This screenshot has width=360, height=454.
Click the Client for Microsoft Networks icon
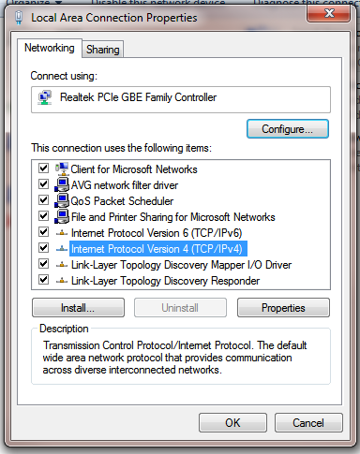click(62, 168)
